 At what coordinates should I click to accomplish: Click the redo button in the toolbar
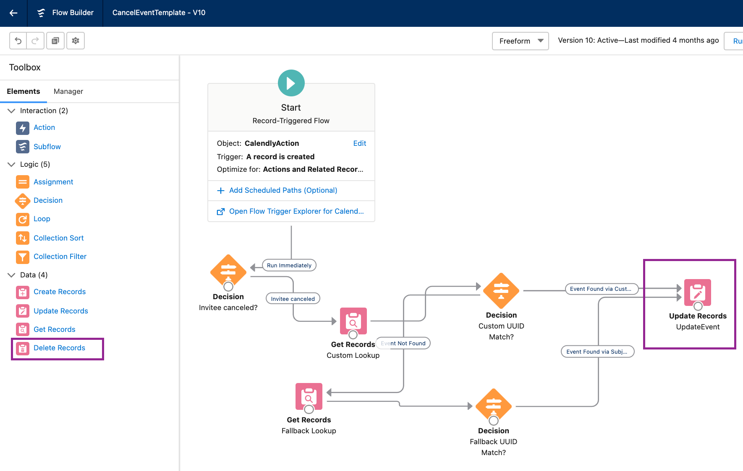click(35, 41)
